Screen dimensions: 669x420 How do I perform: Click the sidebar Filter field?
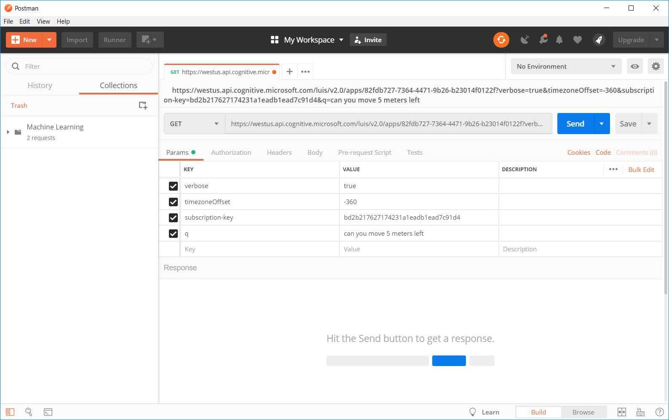pyautogui.click(x=79, y=66)
